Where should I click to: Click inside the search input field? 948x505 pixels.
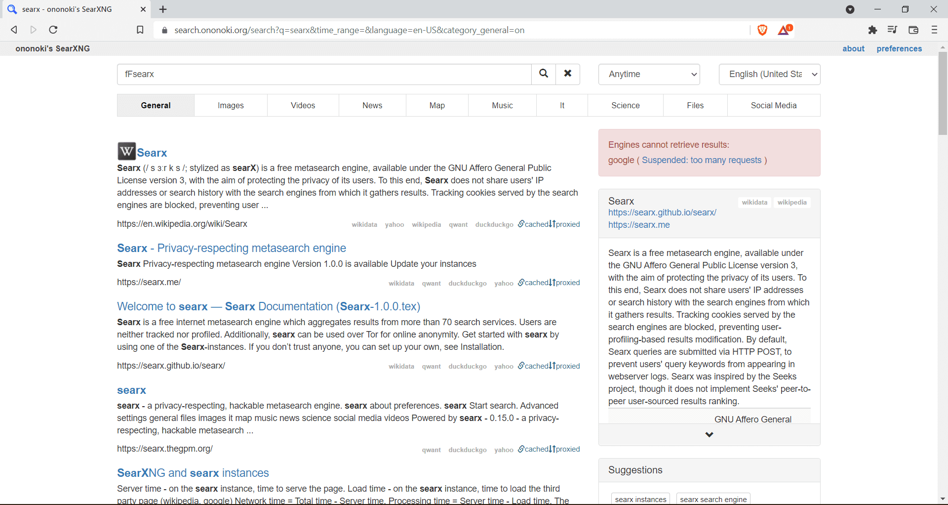coord(323,74)
